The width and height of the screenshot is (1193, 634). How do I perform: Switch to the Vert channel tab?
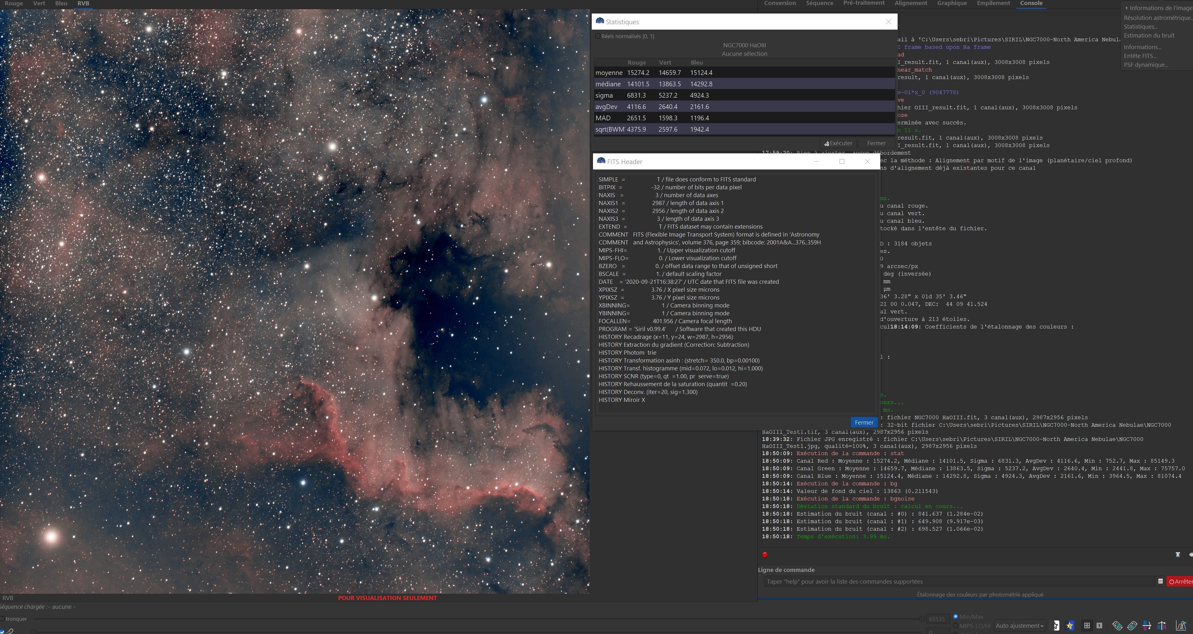click(39, 3)
